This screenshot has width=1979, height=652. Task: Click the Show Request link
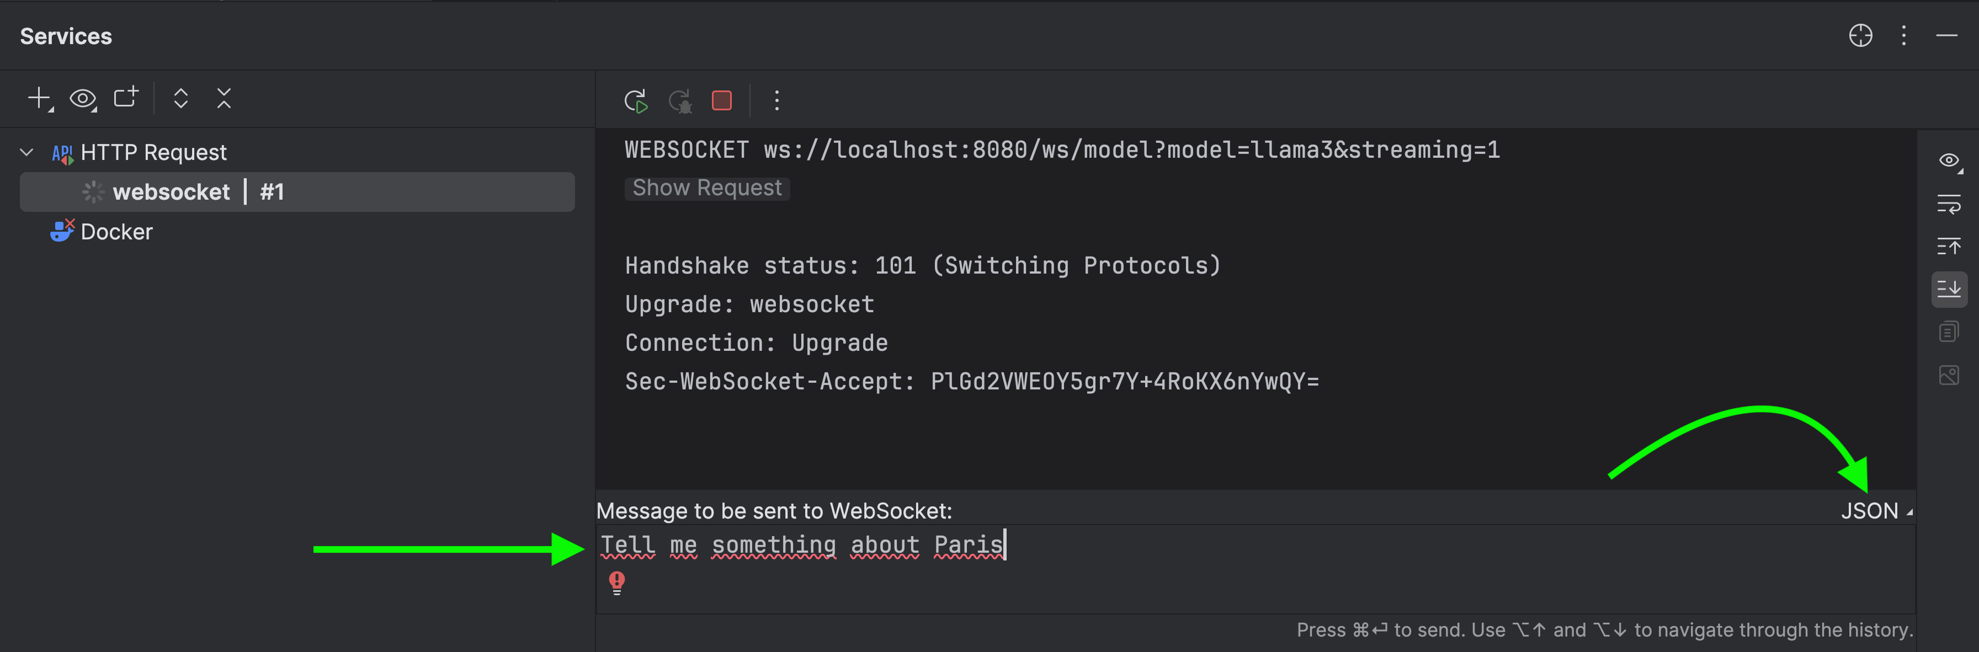[x=707, y=188]
